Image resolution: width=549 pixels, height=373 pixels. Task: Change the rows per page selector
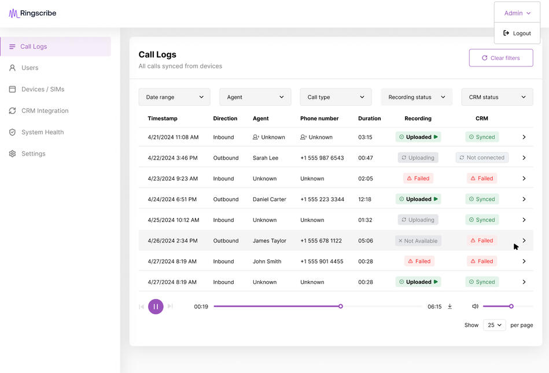[494, 325]
